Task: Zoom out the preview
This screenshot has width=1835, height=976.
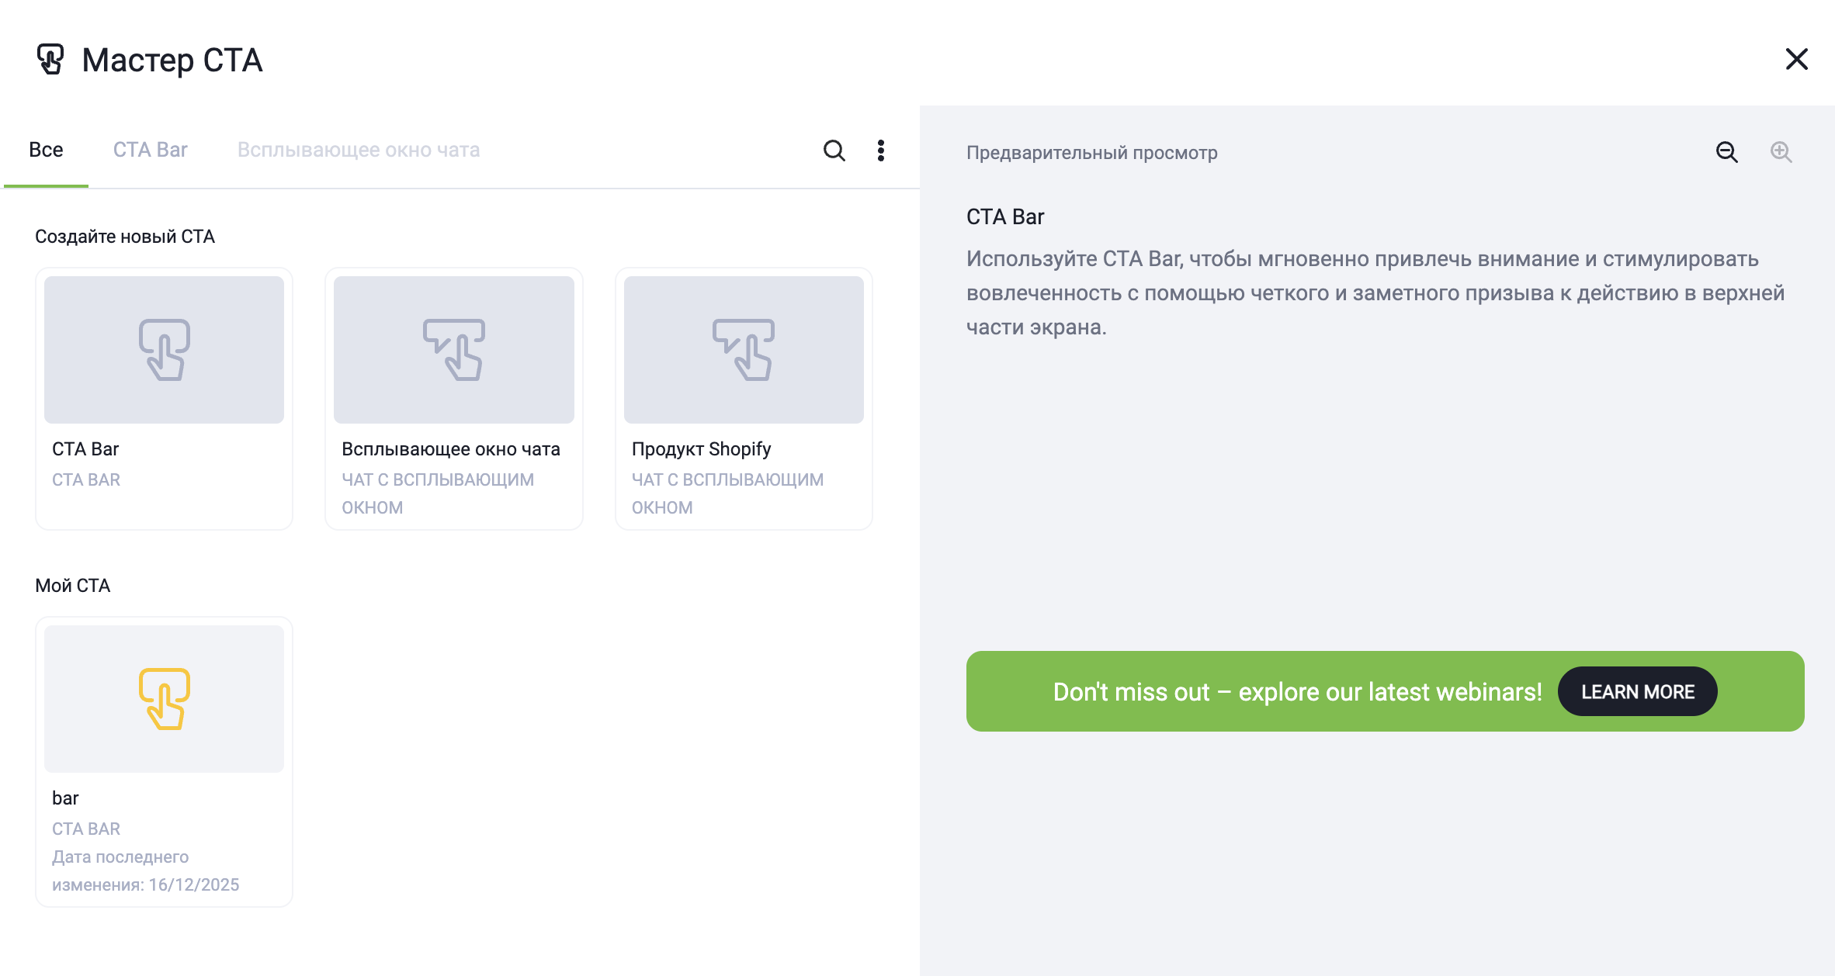Action: tap(1726, 152)
